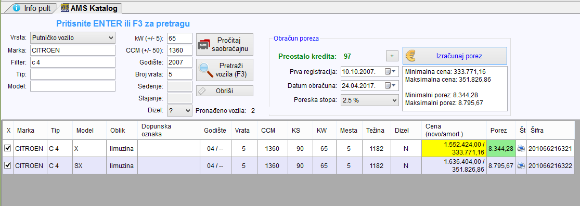The width and height of the screenshot is (580, 206).
Task: Focus the empty Tip input field
Action: (x=73, y=74)
